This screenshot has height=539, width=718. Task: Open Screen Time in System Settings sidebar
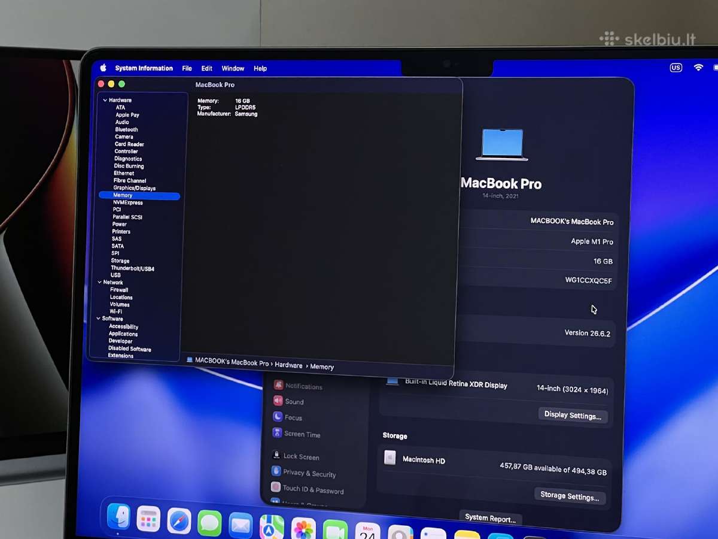click(x=296, y=434)
